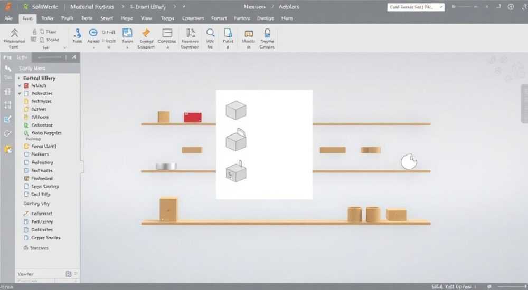528x290 pixels.
Task: Select the active highlighted ribbon tab
Action: click(x=27, y=18)
